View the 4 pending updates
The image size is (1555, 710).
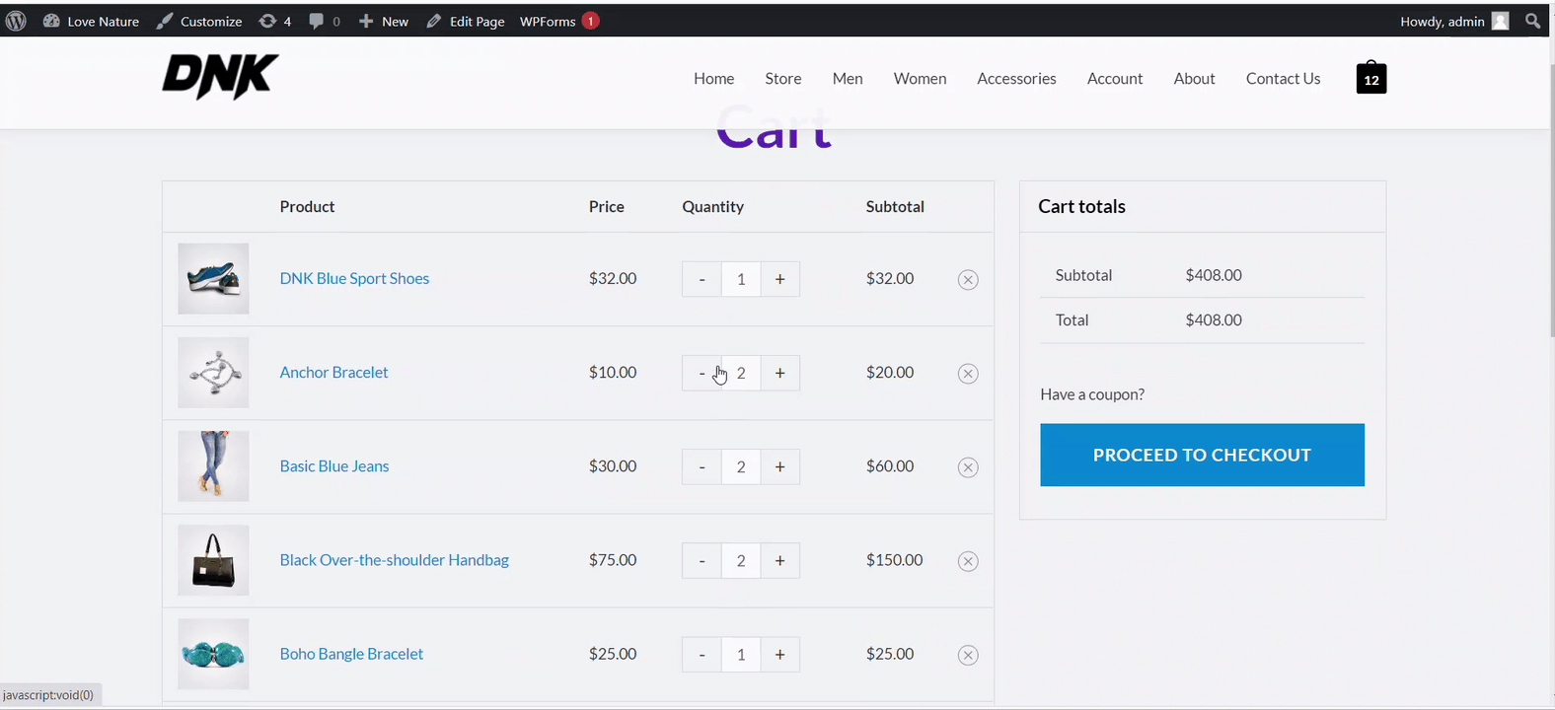point(274,21)
